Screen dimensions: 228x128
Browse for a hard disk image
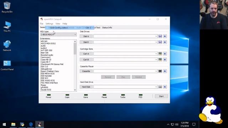click(160, 87)
